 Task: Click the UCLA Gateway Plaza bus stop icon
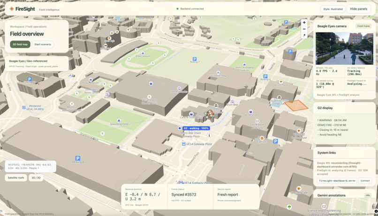pyautogui.click(x=184, y=144)
